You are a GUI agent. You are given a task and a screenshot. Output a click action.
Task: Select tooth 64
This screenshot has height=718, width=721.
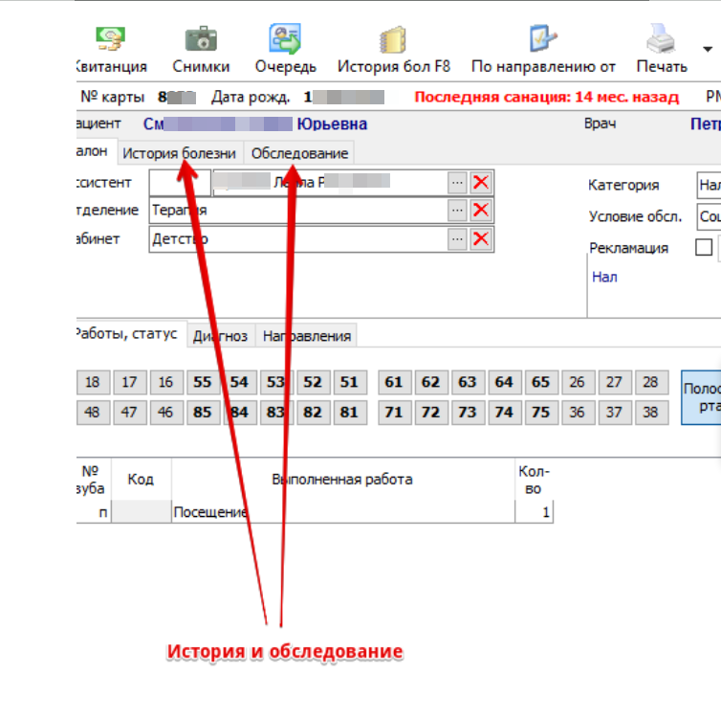pyautogui.click(x=505, y=382)
